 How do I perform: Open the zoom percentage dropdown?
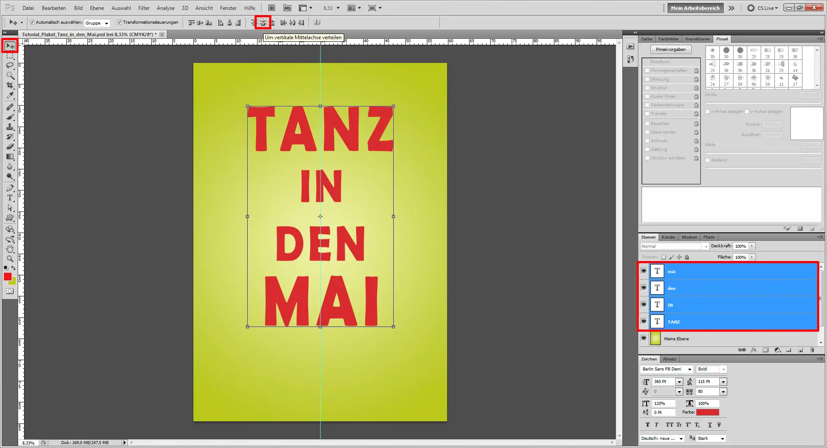(338, 8)
